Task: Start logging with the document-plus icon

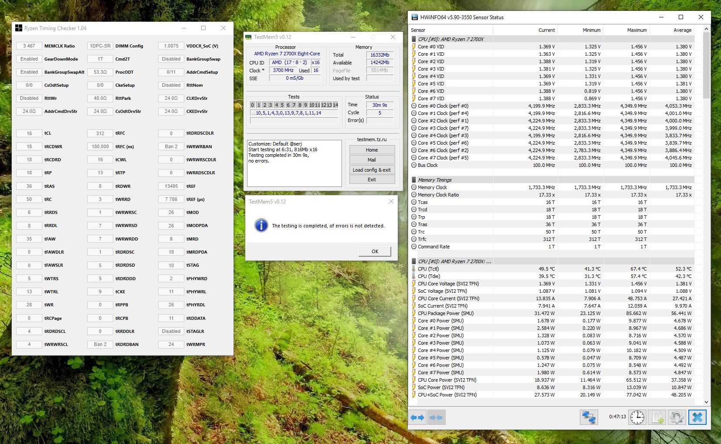Action: tap(657, 417)
